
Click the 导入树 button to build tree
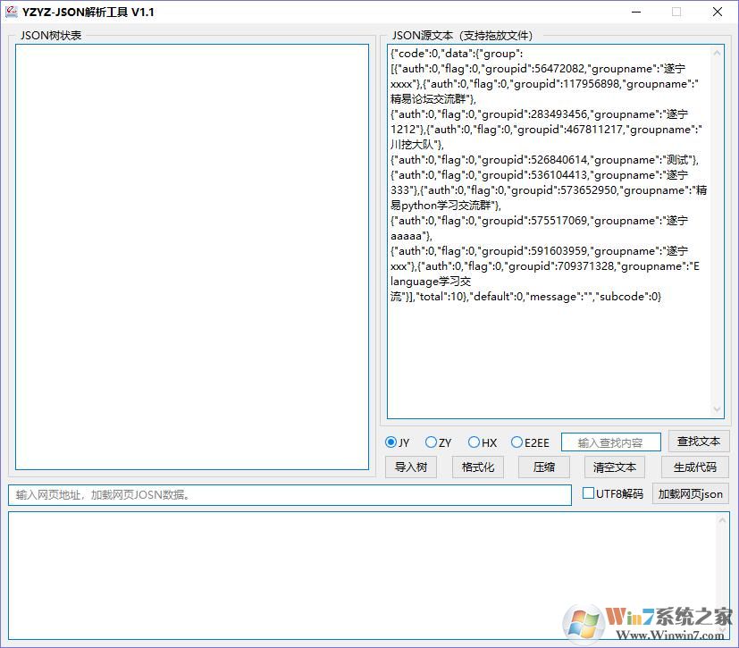pos(411,467)
